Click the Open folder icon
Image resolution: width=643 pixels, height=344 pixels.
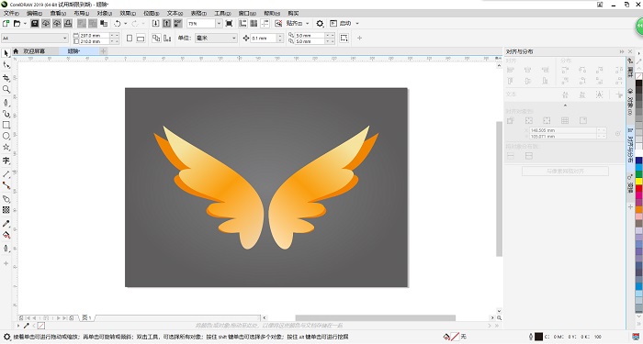pyautogui.click(x=17, y=23)
